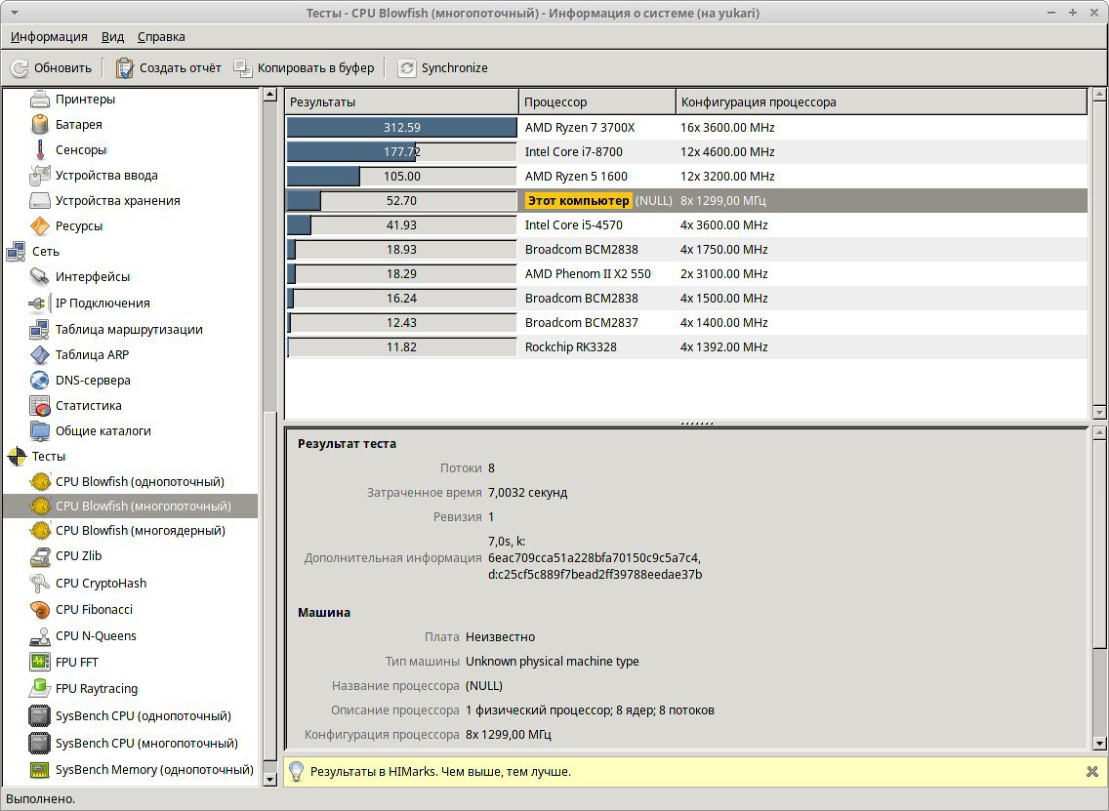Click the Synchronize toolbar icon

point(407,68)
